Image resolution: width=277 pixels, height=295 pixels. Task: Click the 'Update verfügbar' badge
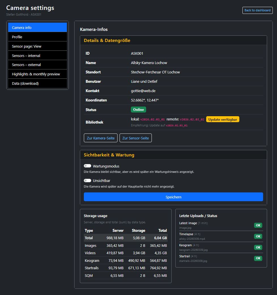click(223, 119)
